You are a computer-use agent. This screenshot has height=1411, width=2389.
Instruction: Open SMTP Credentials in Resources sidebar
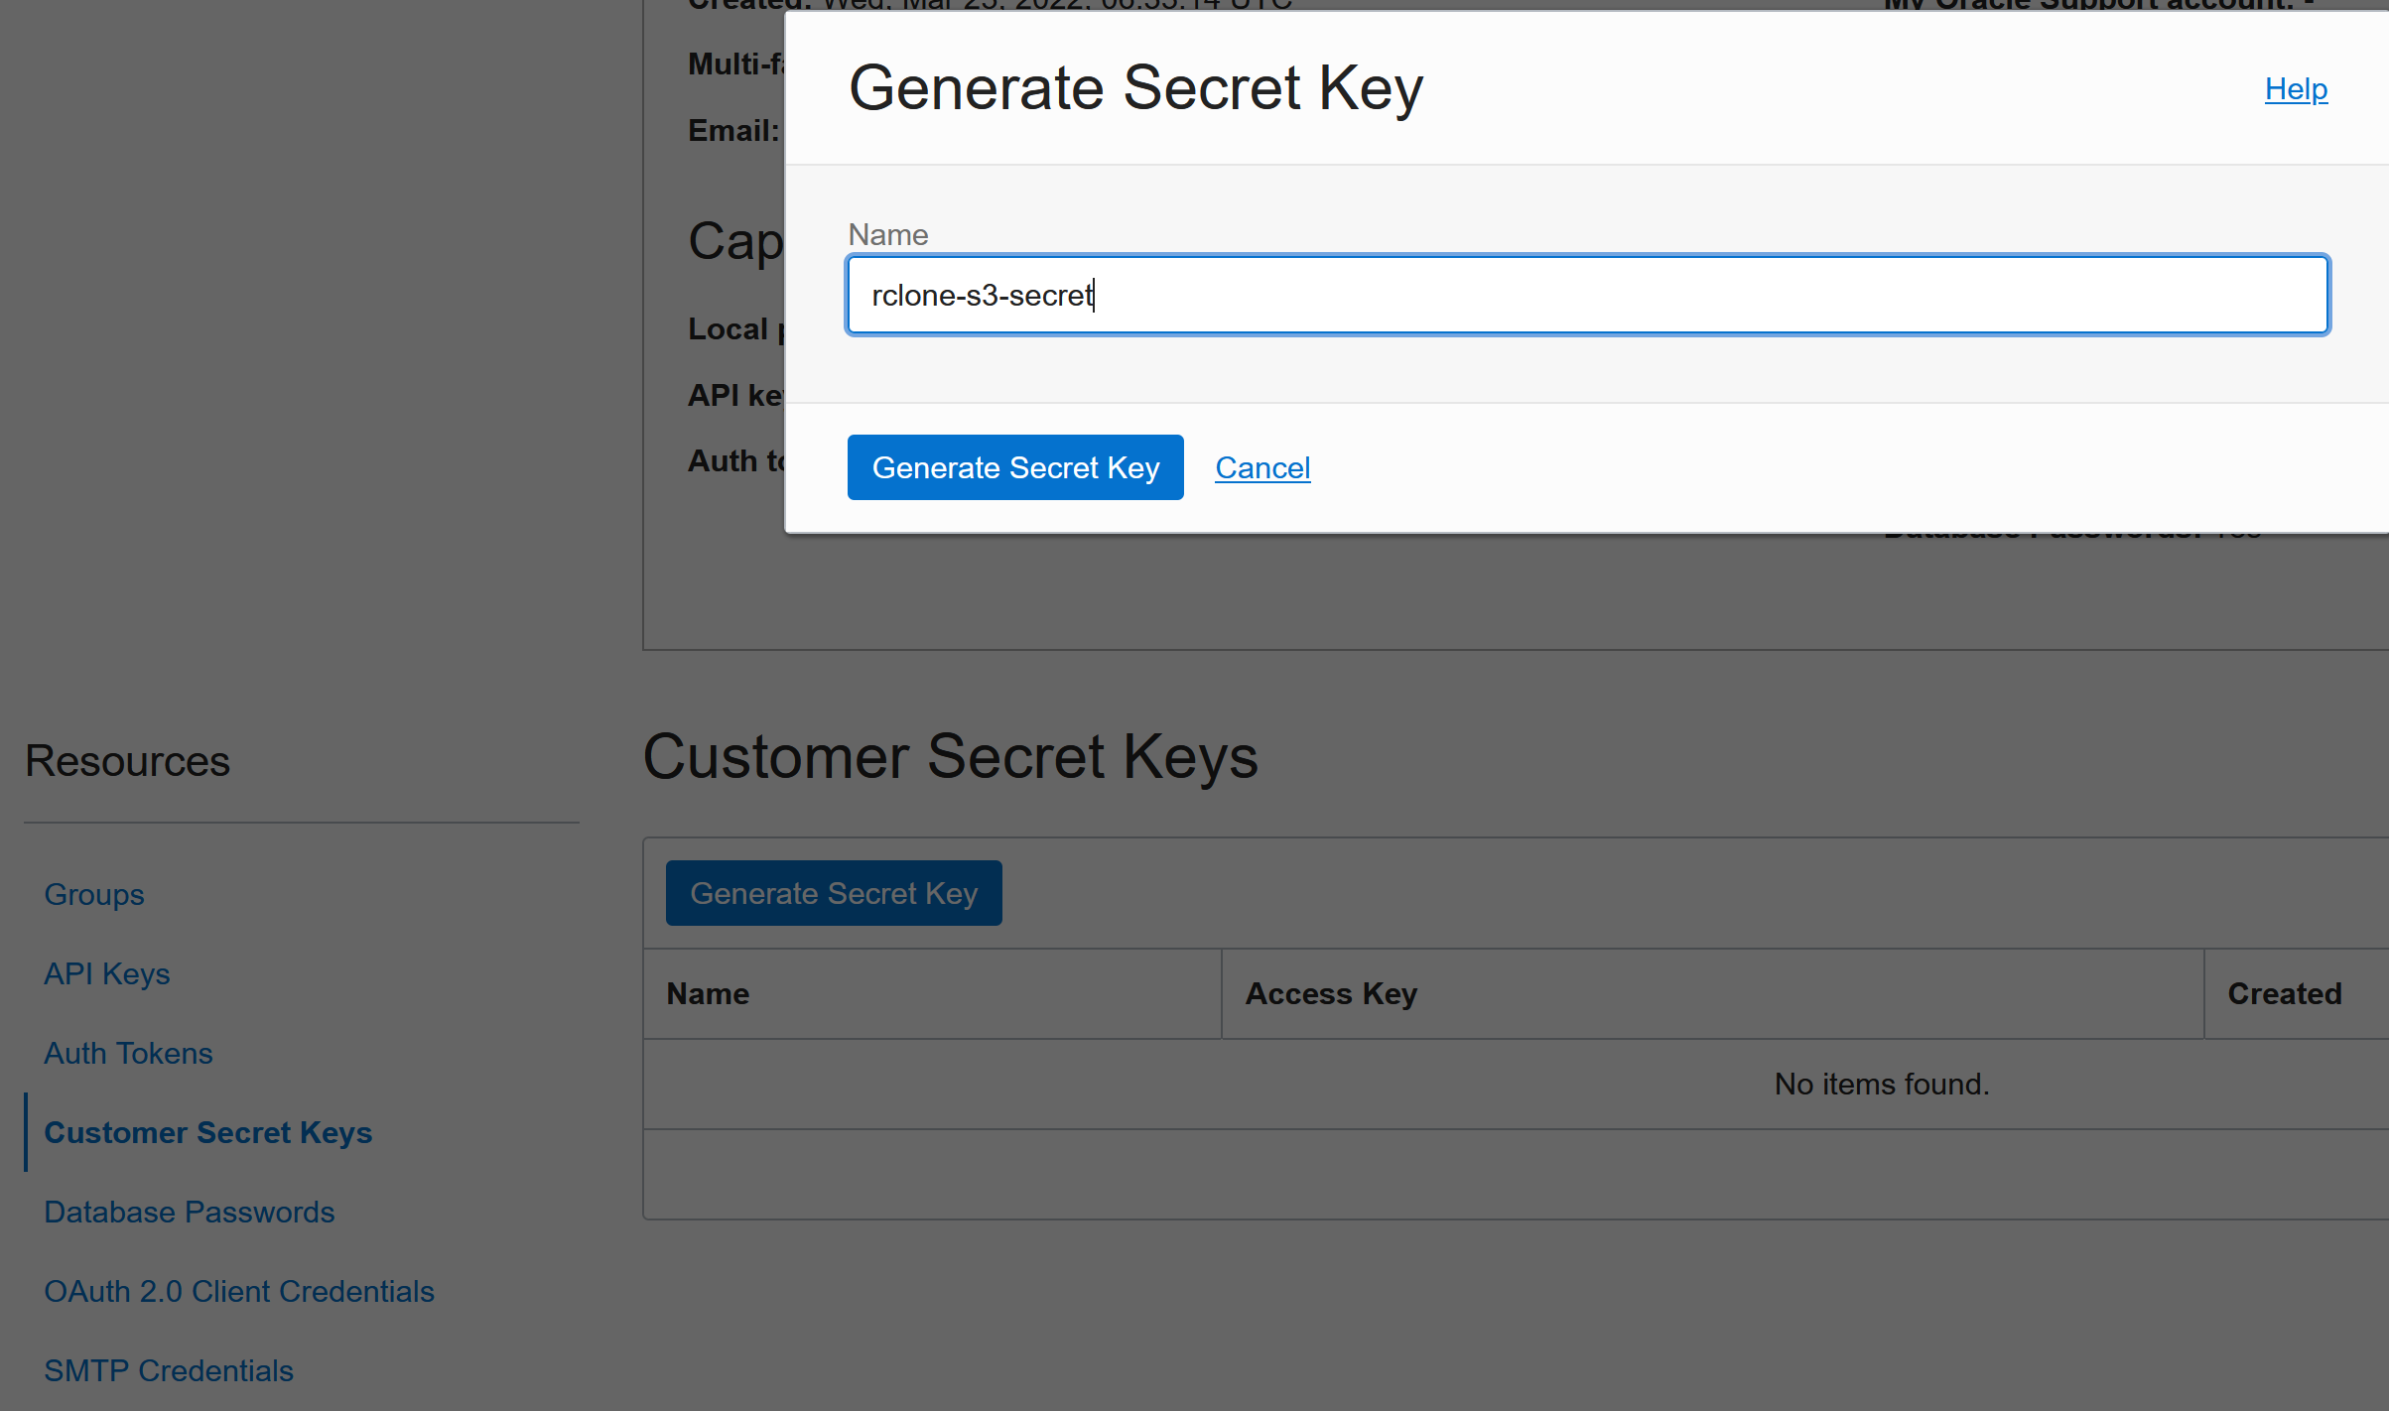pos(169,1370)
